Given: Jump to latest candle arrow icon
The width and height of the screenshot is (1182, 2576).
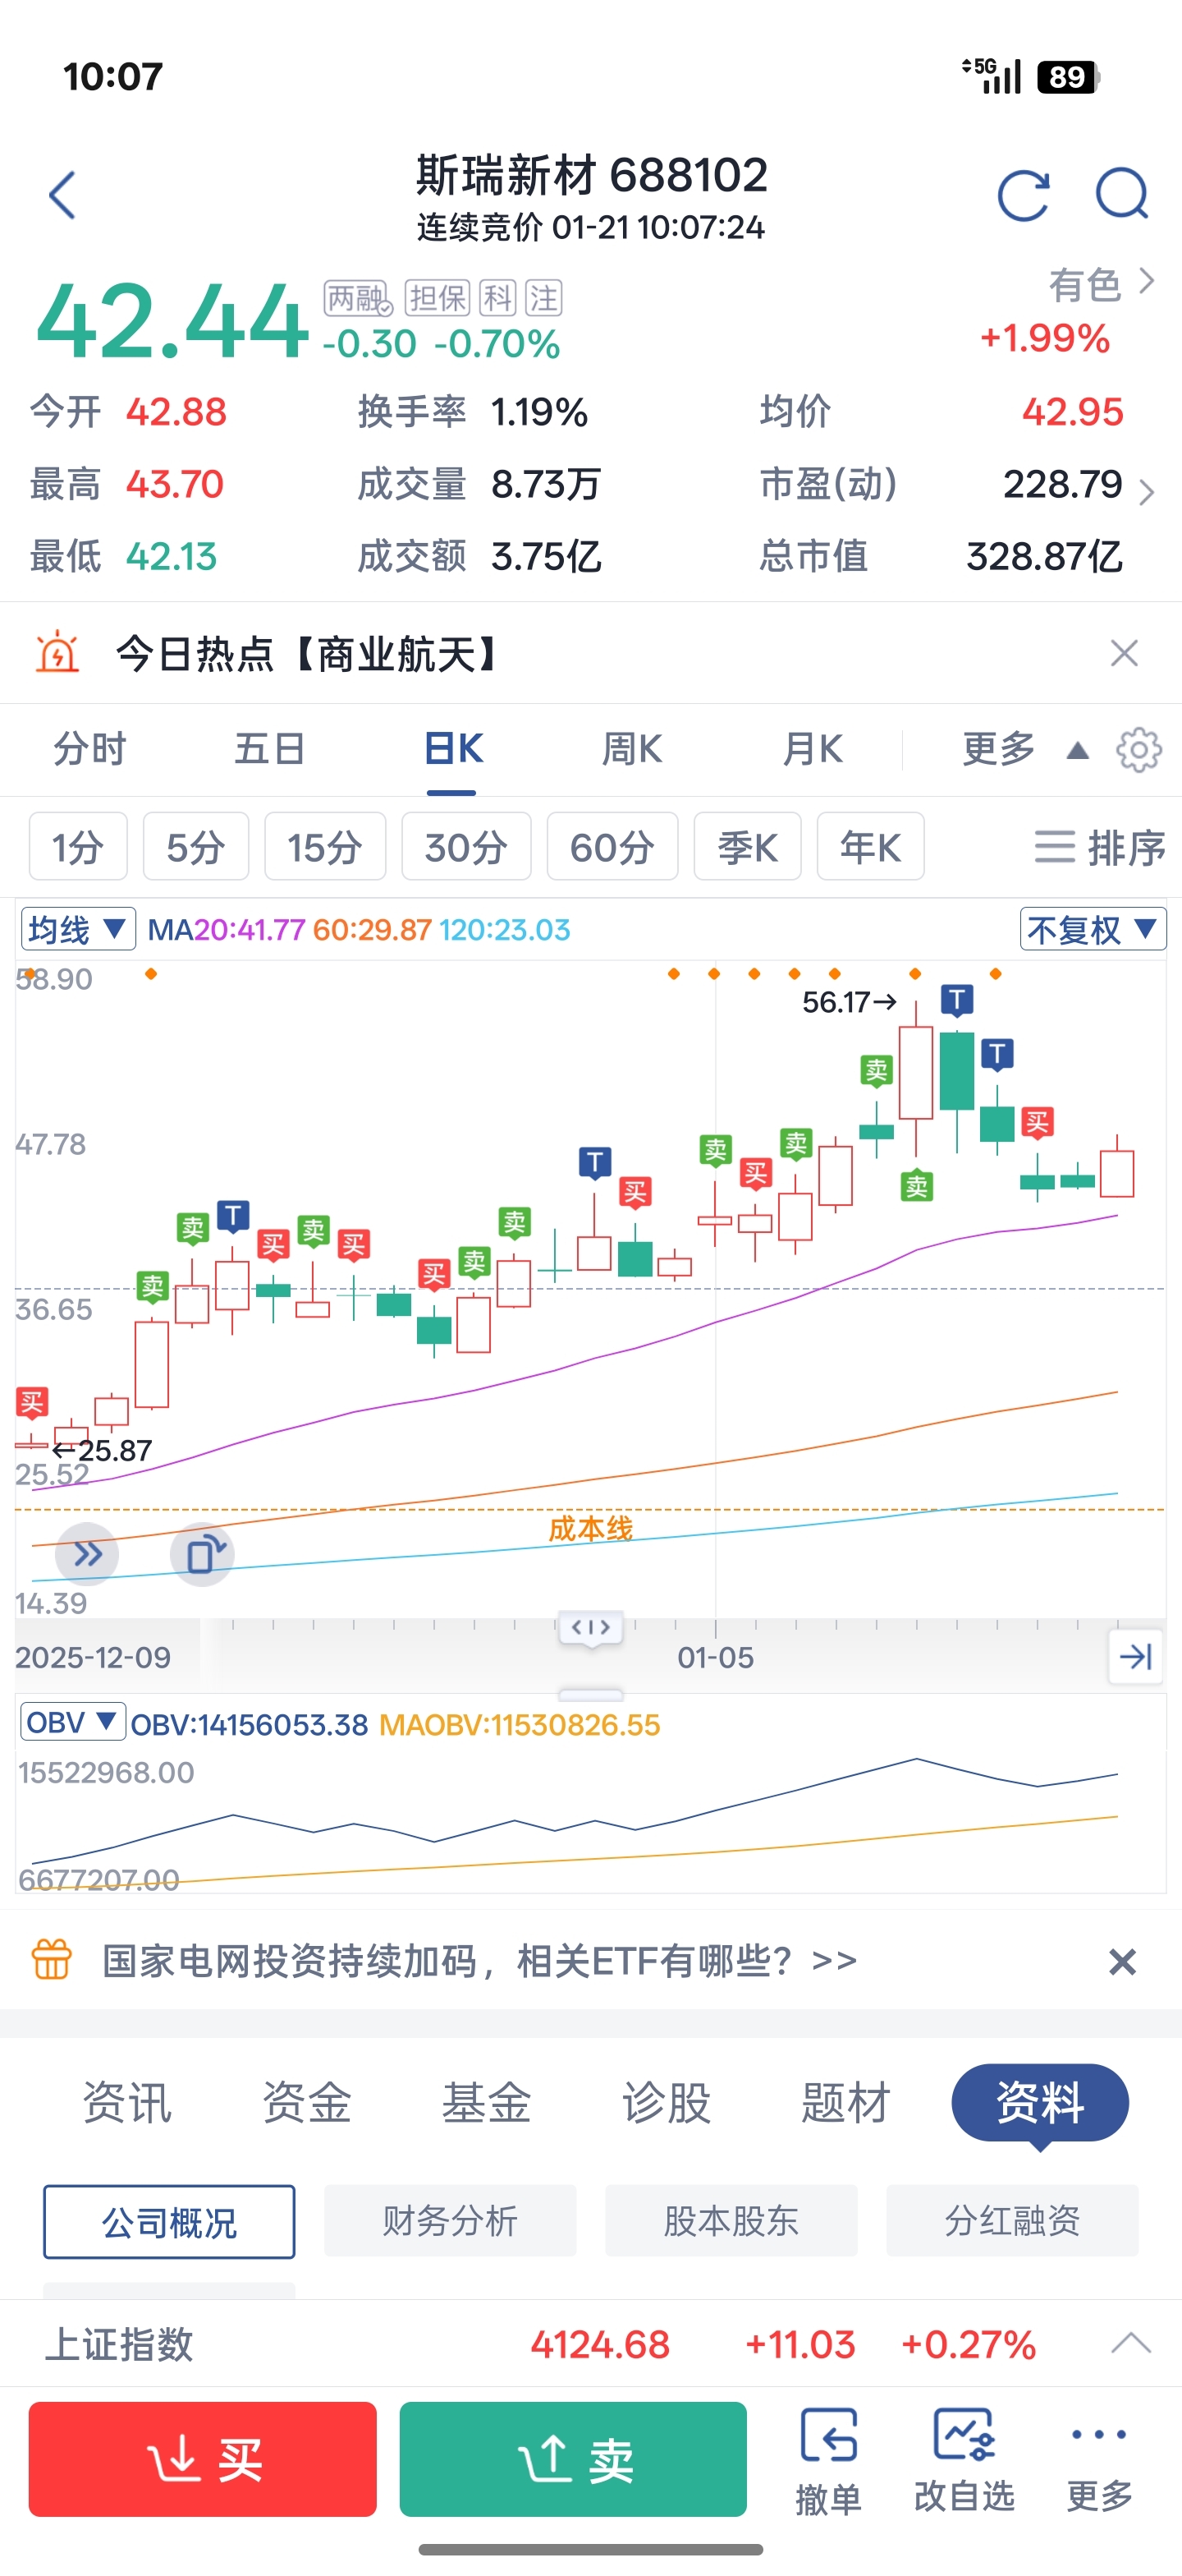Looking at the screenshot, I should pyautogui.click(x=1136, y=1657).
